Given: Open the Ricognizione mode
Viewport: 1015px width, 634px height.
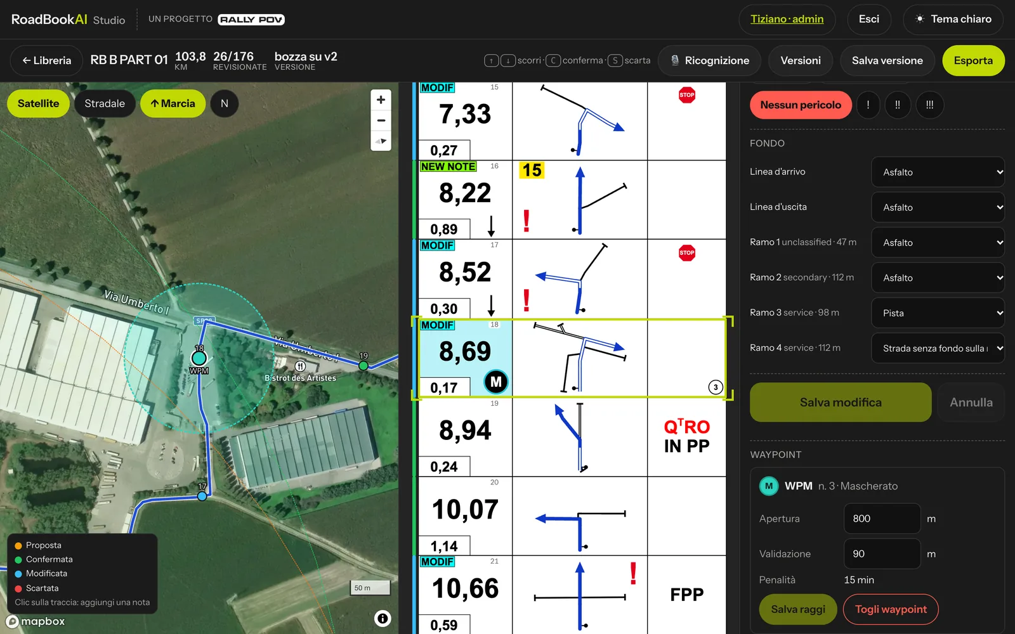Looking at the screenshot, I should pos(709,60).
